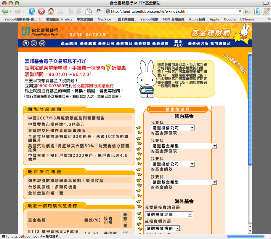271x239 pixels.
Task: Open the 基金擂台 menu item
Action: click(x=124, y=43)
